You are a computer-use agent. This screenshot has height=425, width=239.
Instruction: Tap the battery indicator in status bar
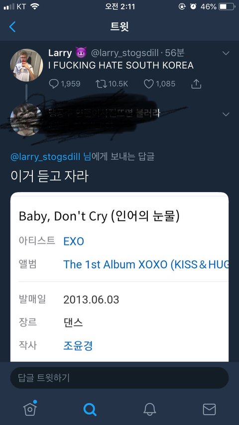coord(226,7)
